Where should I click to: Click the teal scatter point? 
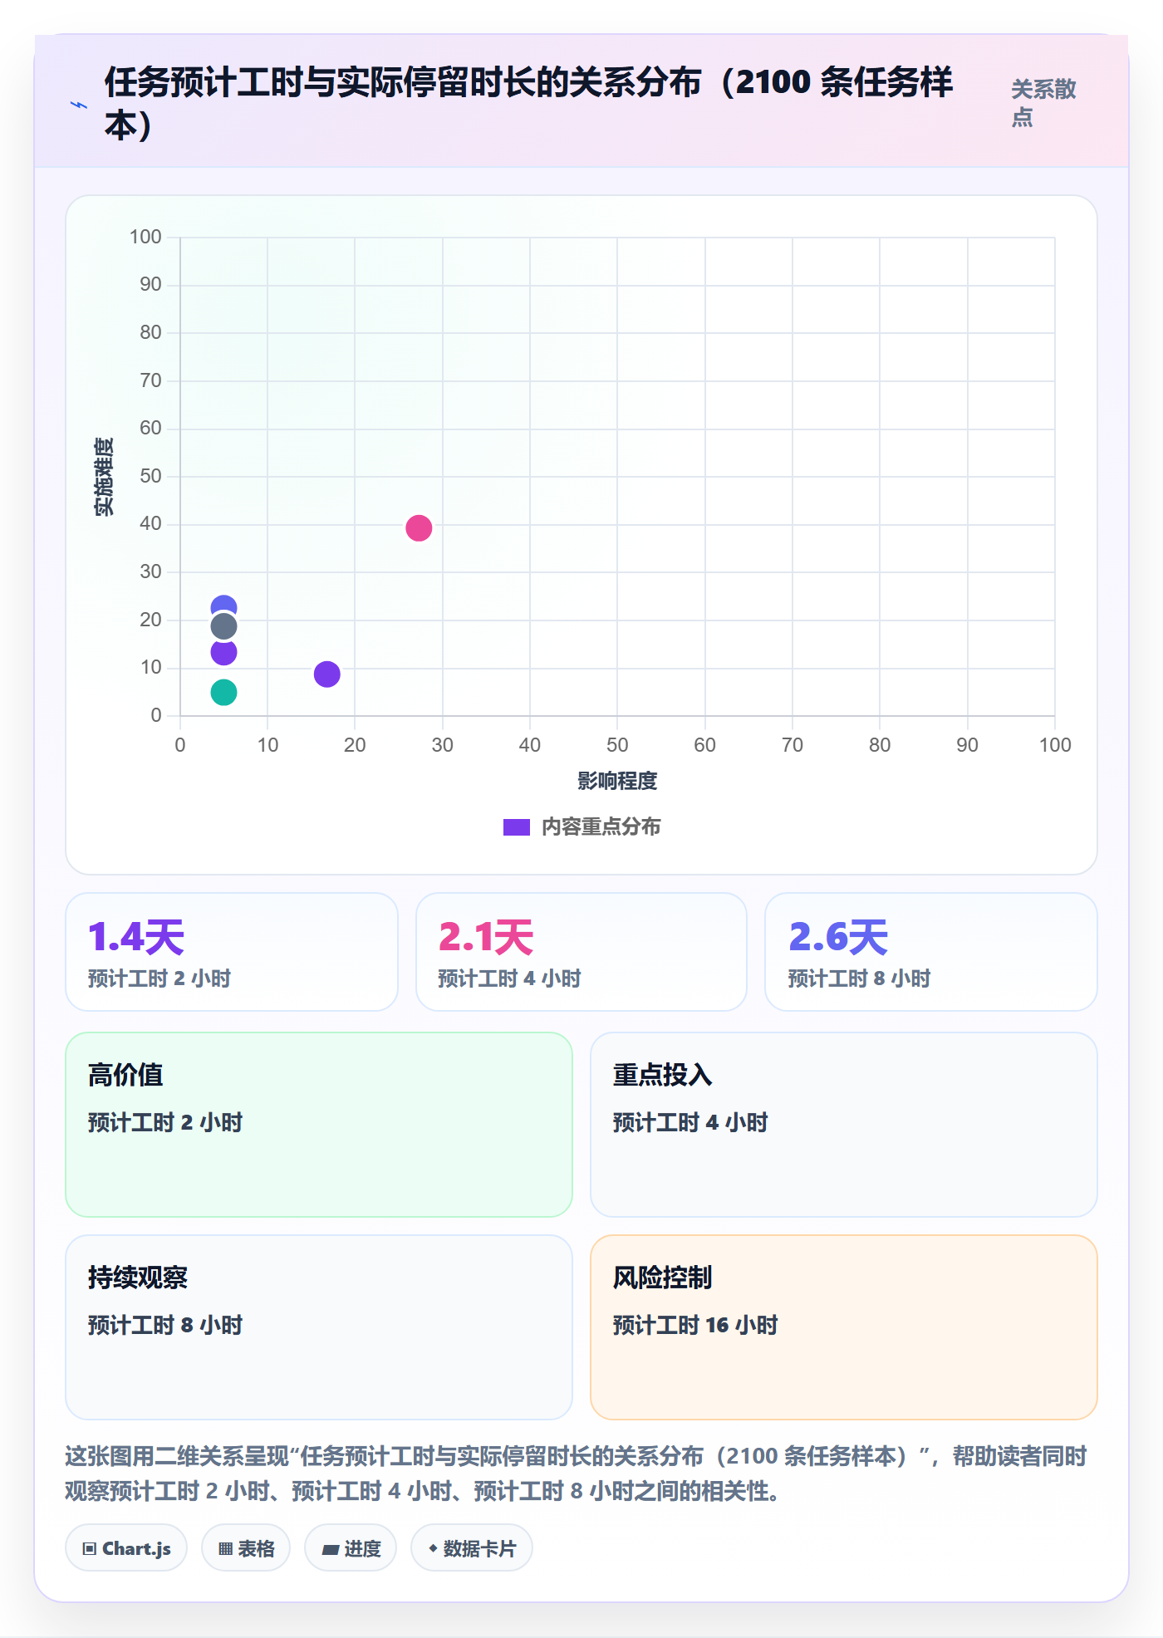pos(223,692)
